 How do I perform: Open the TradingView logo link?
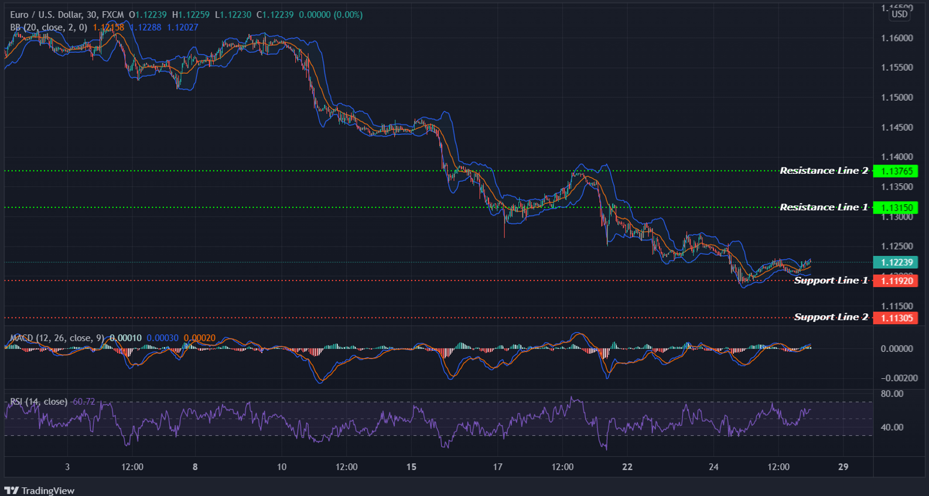(x=40, y=490)
